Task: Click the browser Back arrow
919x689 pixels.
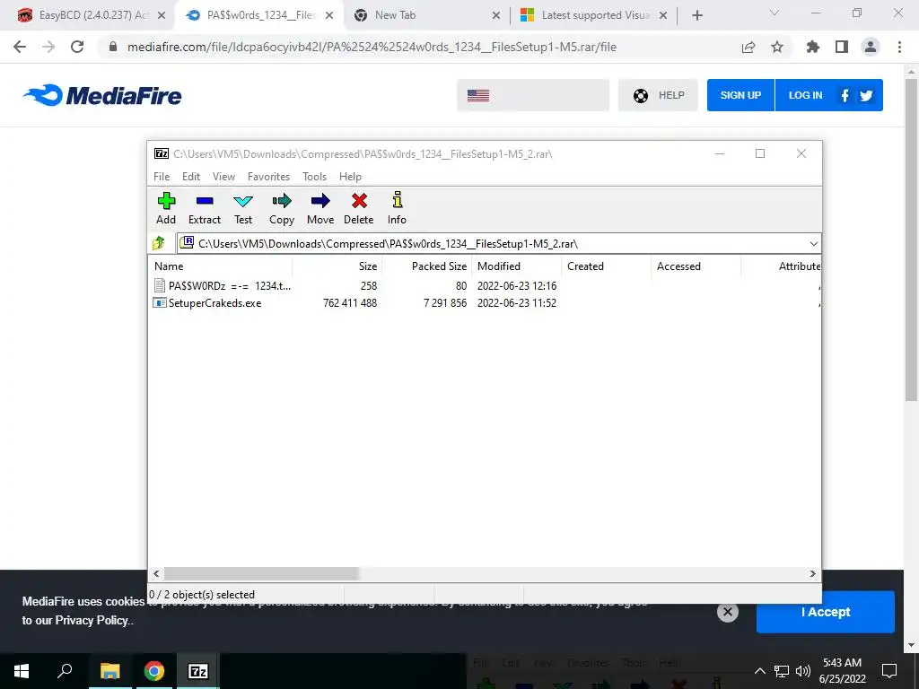Action: click(20, 47)
